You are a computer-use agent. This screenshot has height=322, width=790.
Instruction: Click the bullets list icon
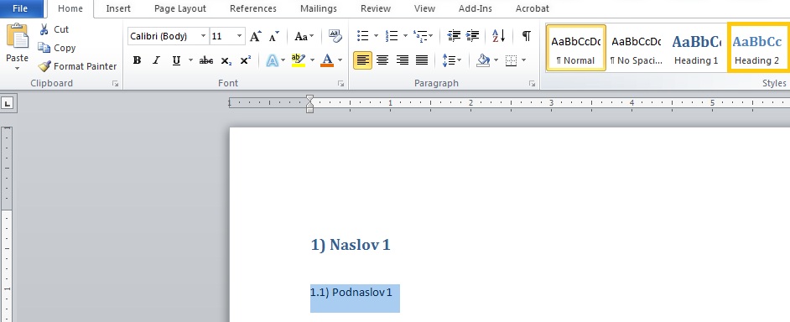tap(363, 36)
